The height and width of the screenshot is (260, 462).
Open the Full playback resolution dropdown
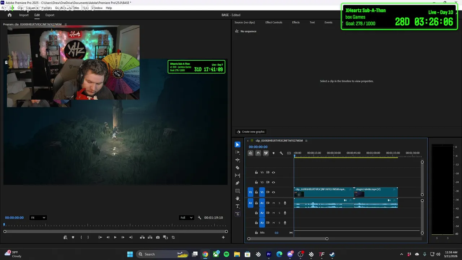tap(187, 218)
